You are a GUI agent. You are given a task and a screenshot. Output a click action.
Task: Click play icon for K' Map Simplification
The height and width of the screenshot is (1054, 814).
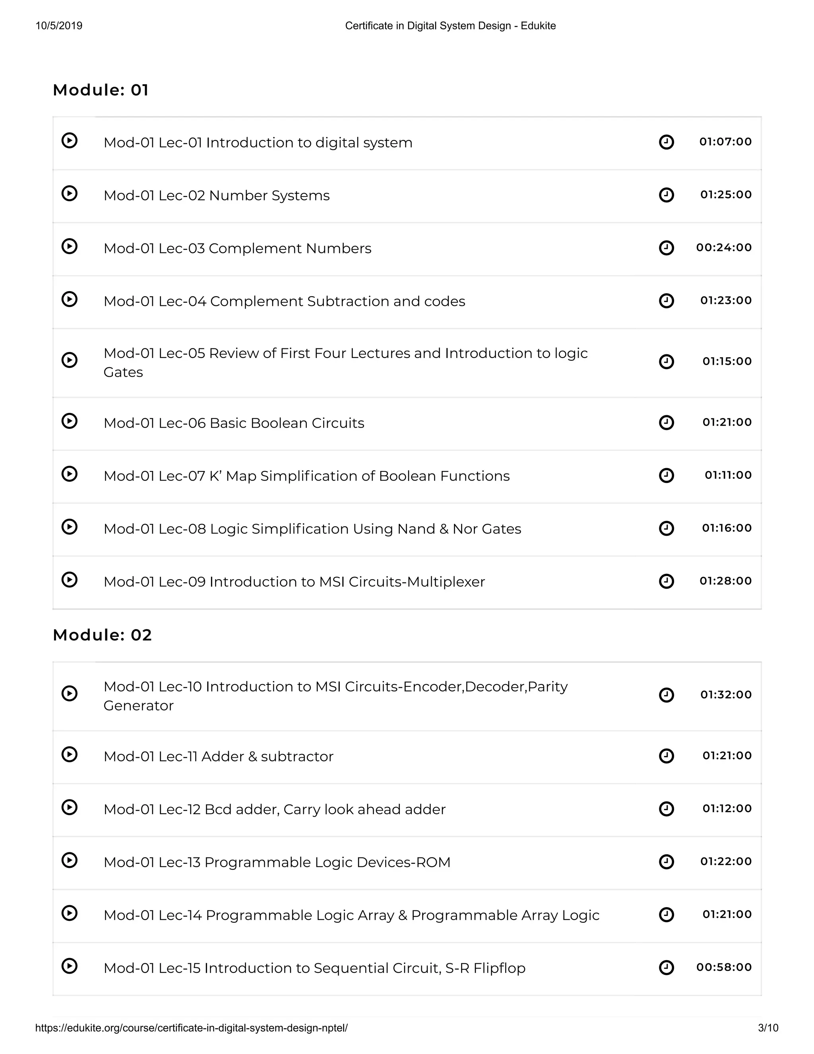point(70,474)
